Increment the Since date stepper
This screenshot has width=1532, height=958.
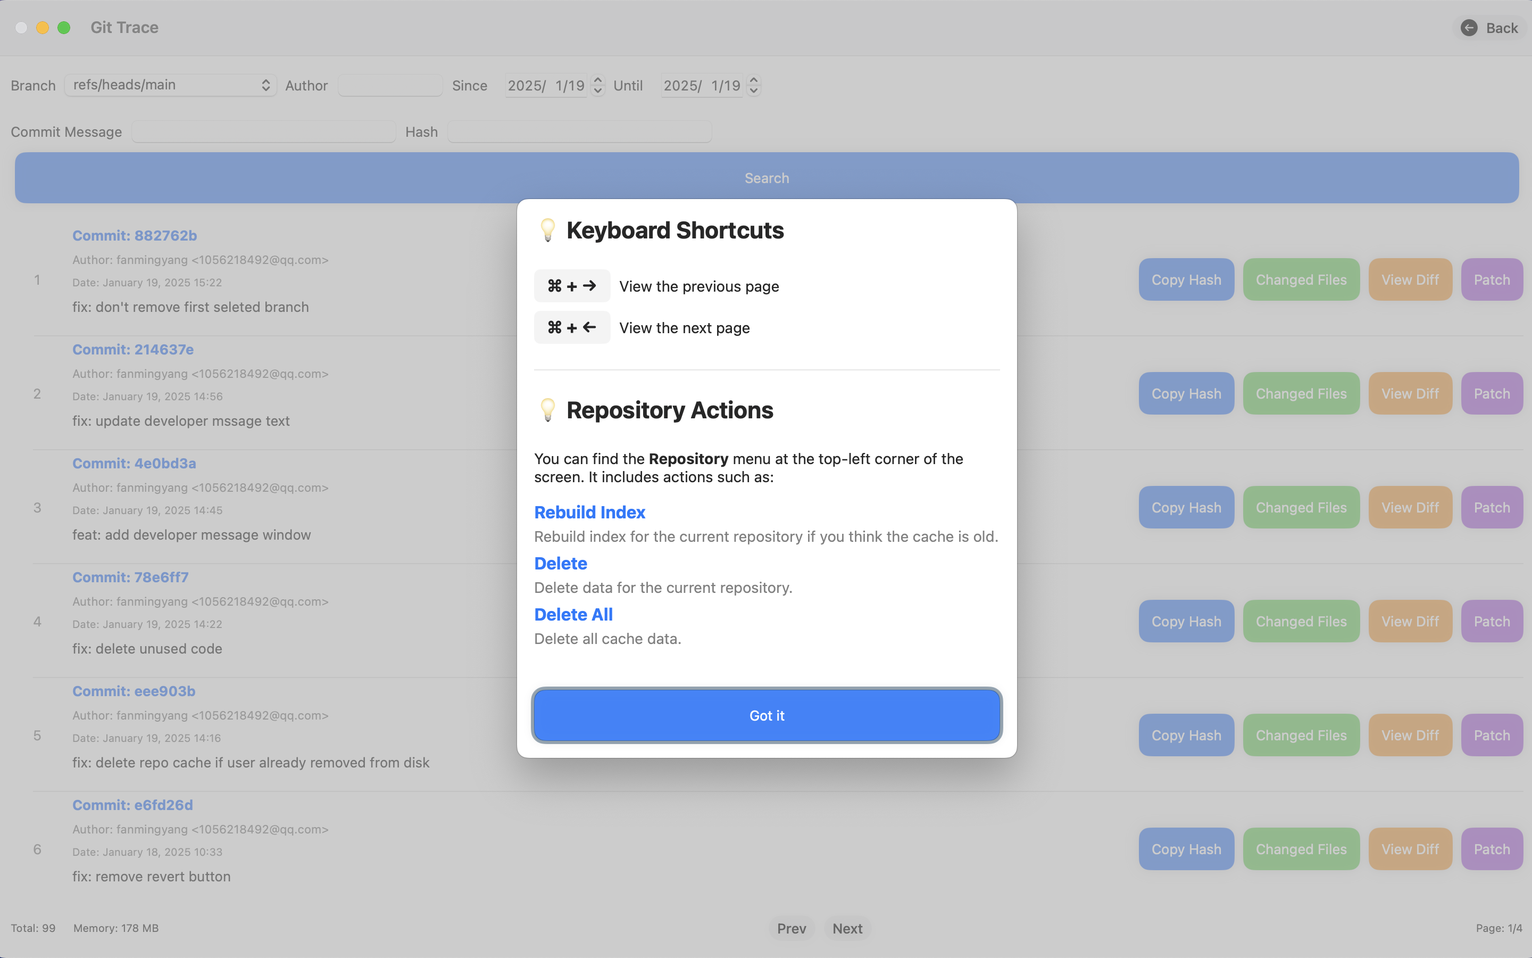pyautogui.click(x=597, y=80)
